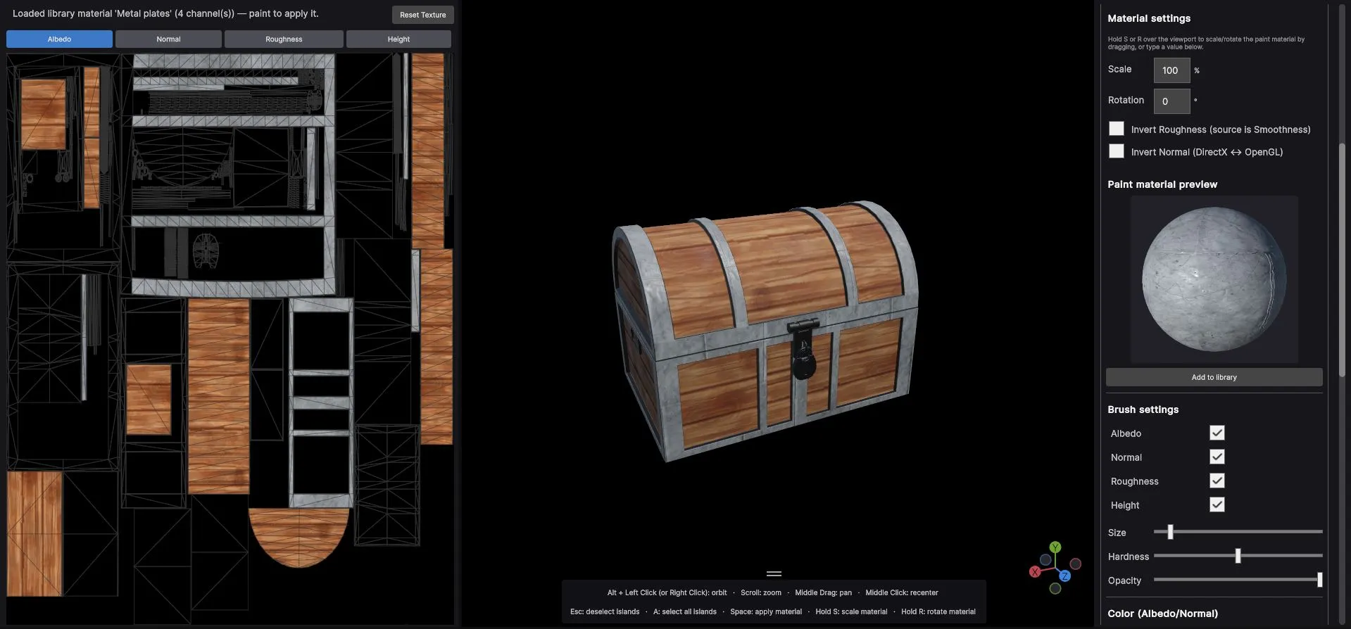Screen dimensions: 1351x629
Task: Click the 'Middle Drag: pan' hint text
Action: coord(823,592)
